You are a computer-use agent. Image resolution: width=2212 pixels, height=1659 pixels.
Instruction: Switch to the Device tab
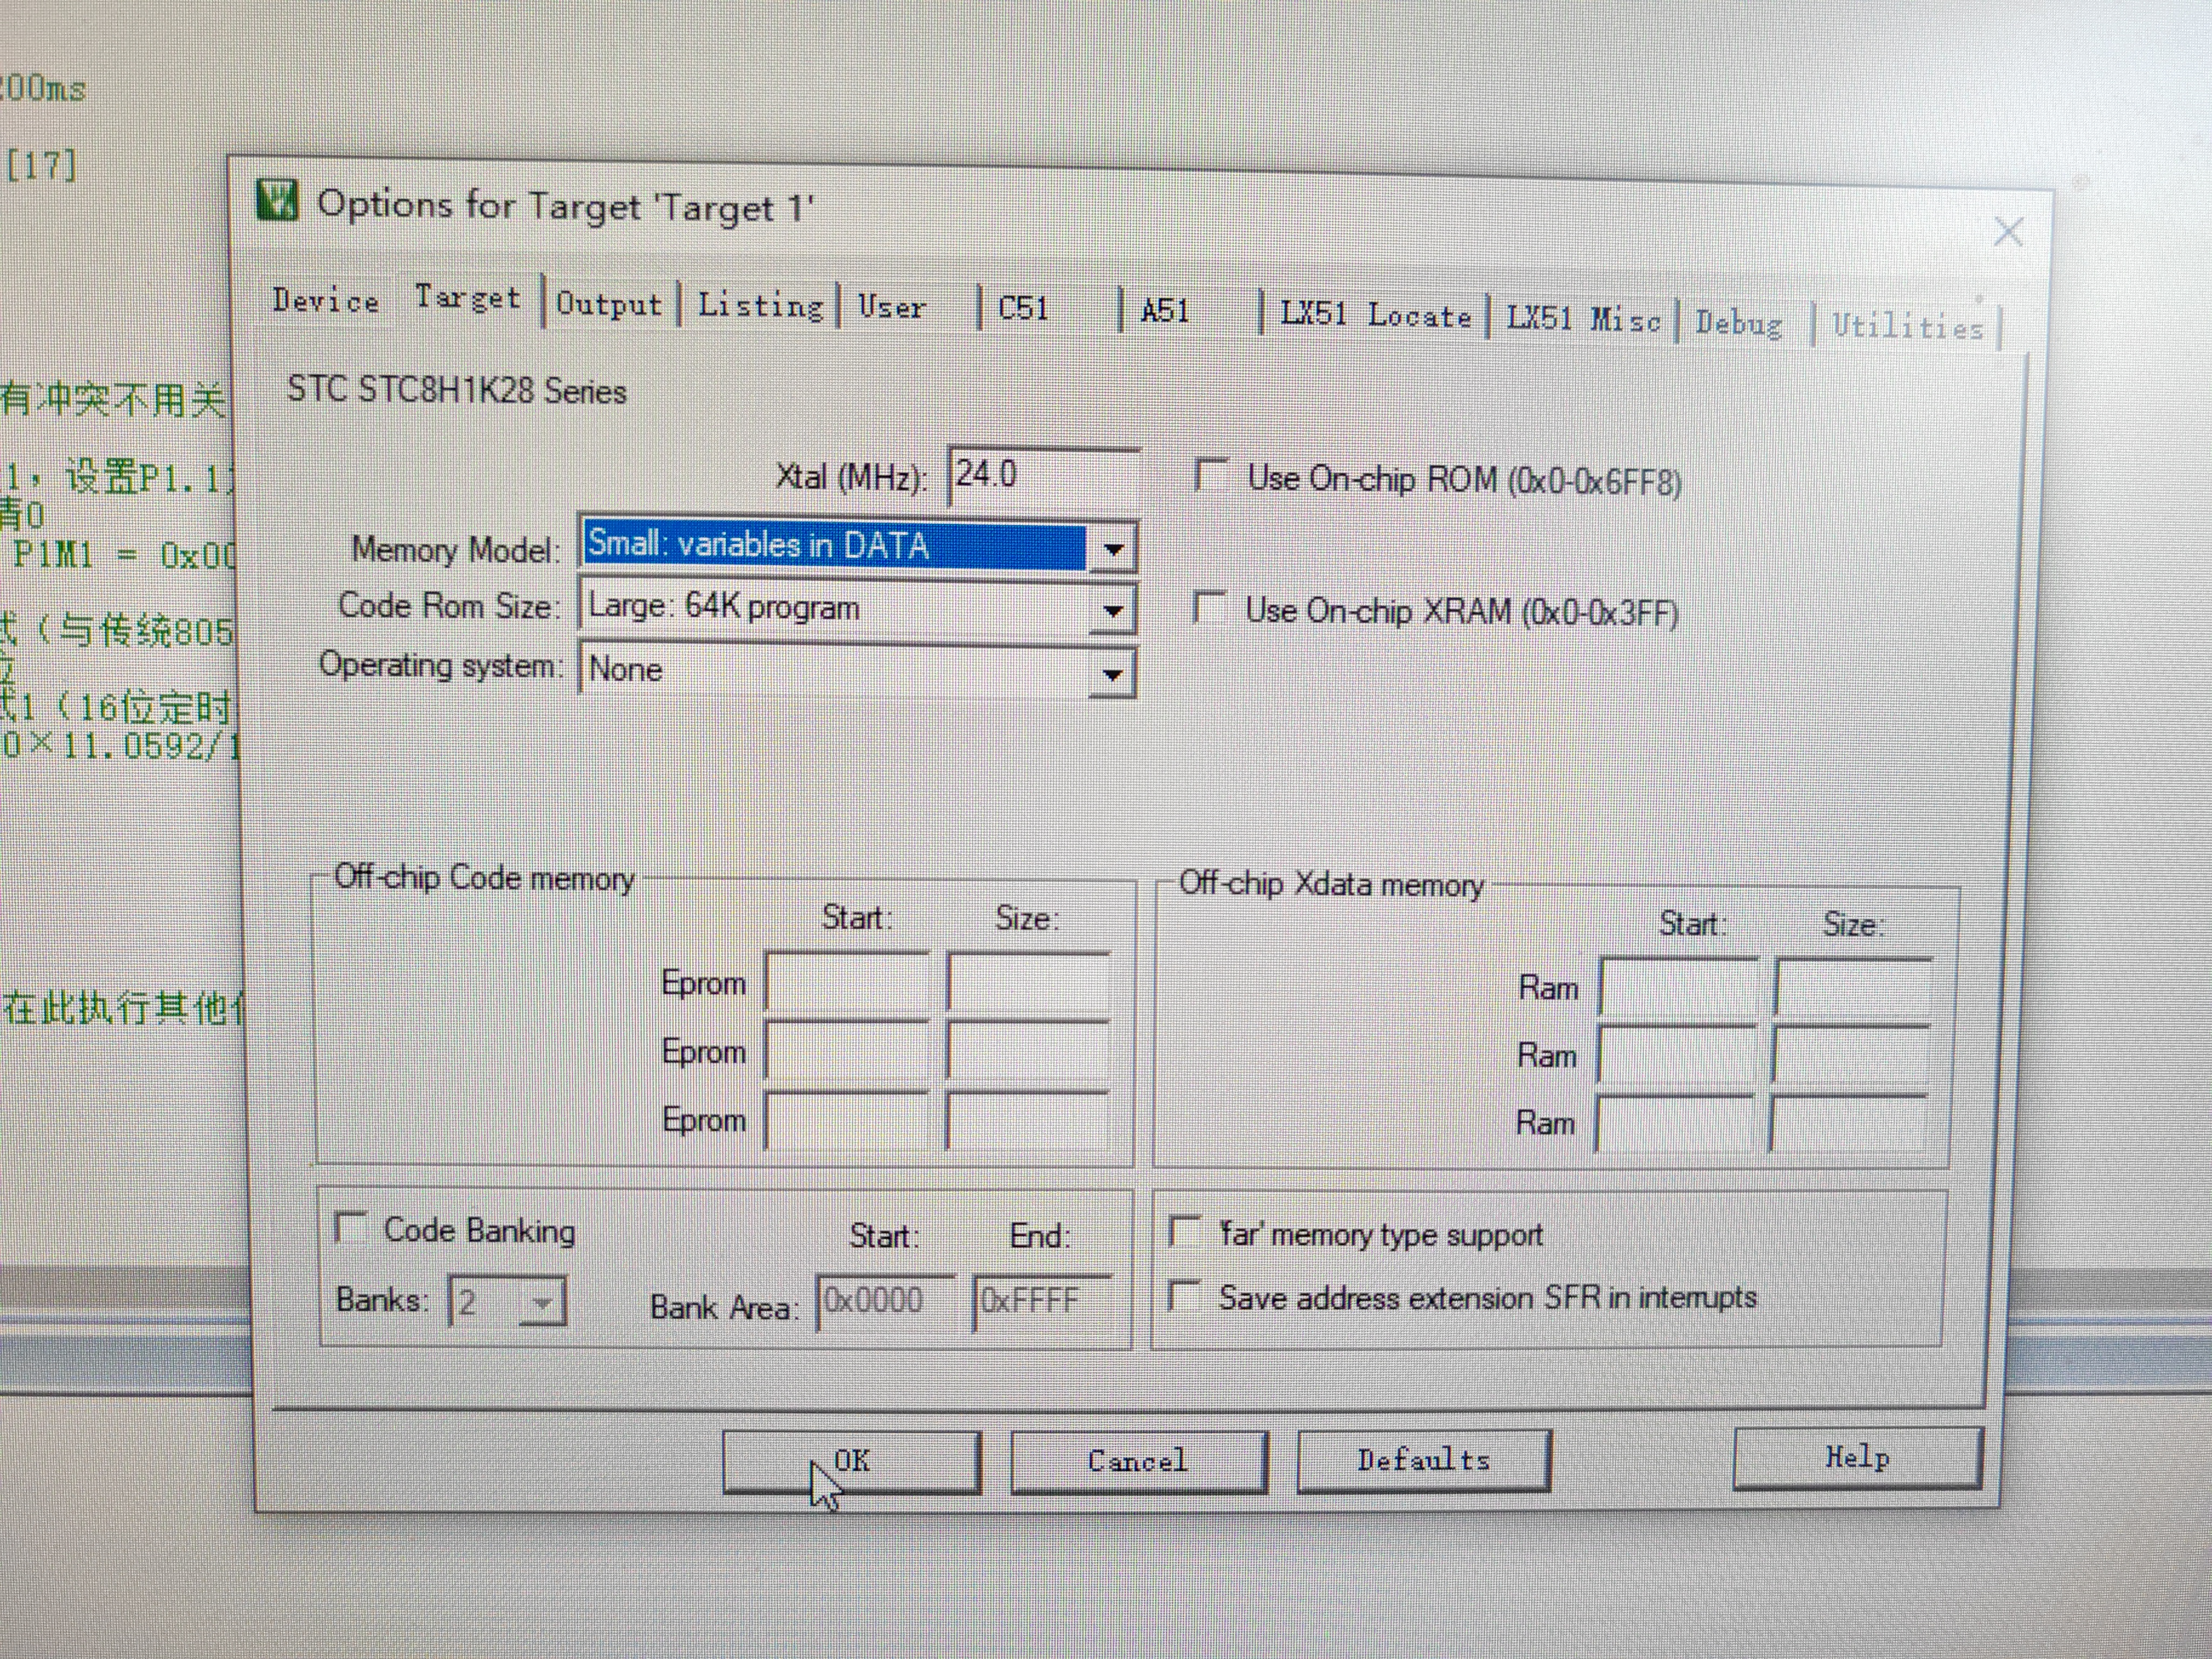click(326, 300)
